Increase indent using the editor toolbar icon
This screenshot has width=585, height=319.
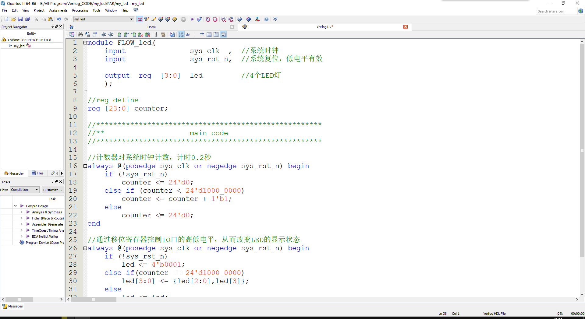104,34
